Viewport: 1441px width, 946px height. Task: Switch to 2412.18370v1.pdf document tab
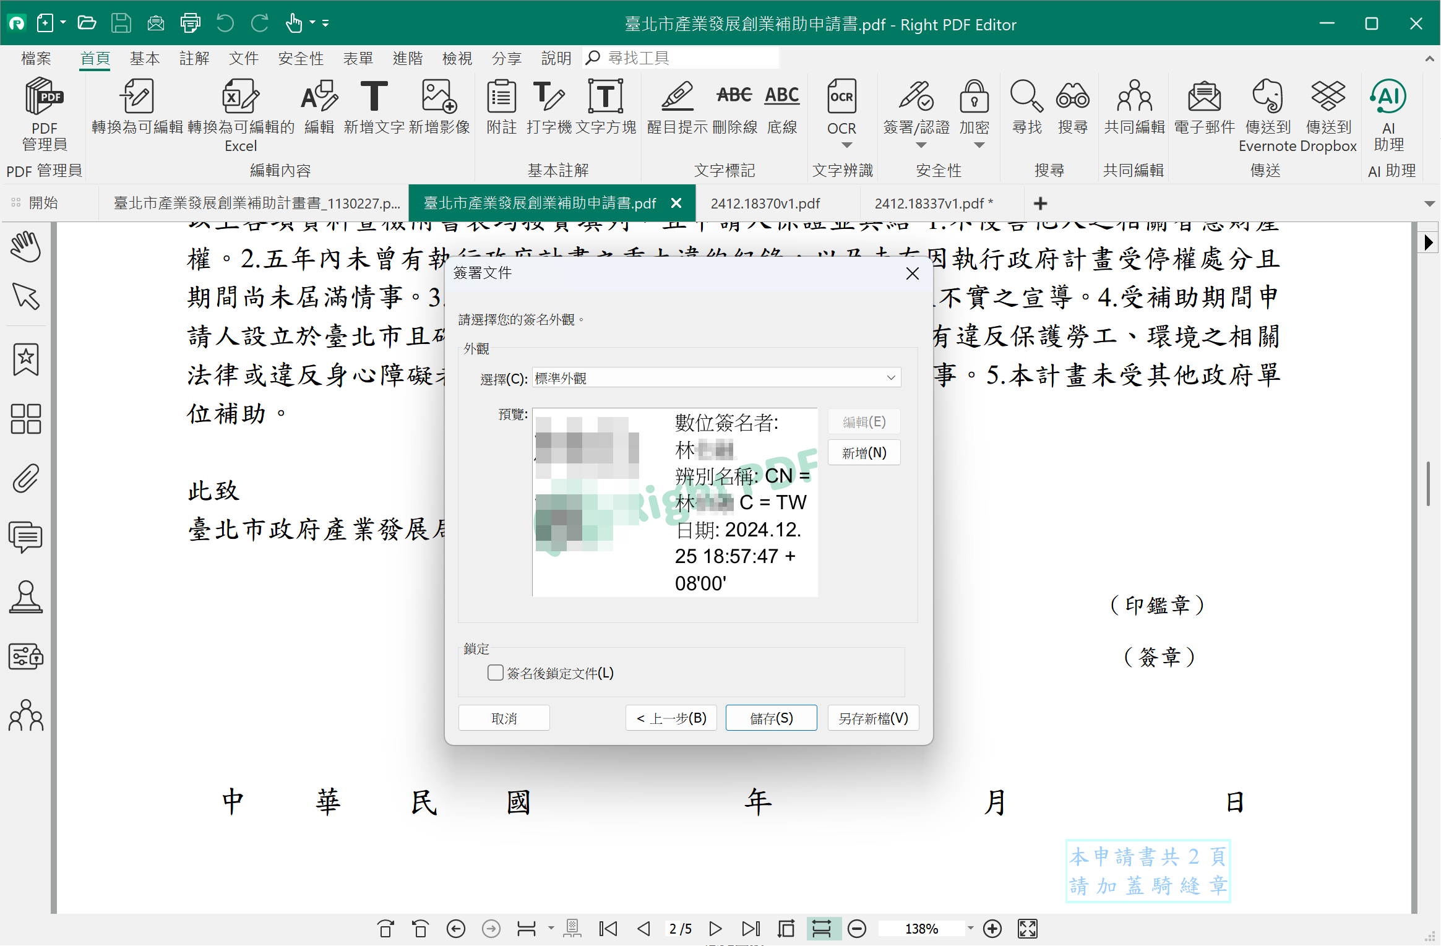point(765,204)
